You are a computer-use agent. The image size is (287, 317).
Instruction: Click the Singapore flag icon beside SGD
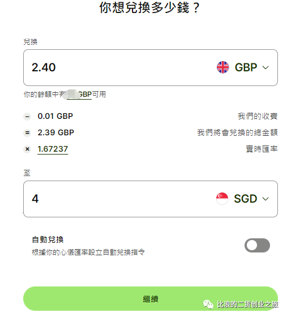[222, 199]
